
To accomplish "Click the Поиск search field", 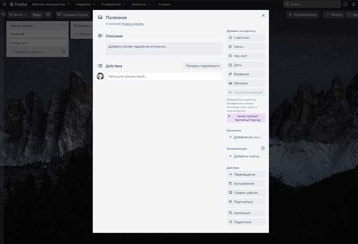I will pyautogui.click(x=312, y=4).
